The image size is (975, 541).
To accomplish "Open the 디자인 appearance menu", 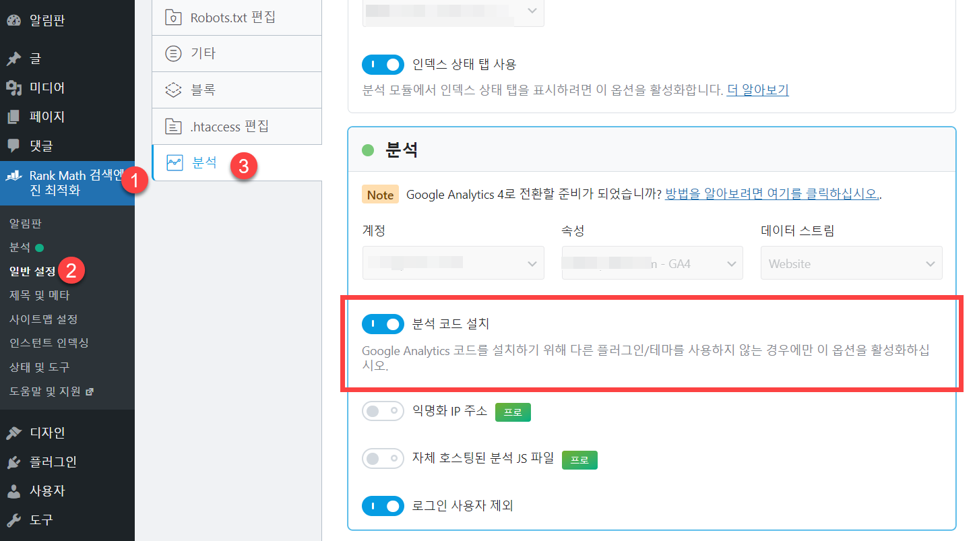I will tap(67, 433).
